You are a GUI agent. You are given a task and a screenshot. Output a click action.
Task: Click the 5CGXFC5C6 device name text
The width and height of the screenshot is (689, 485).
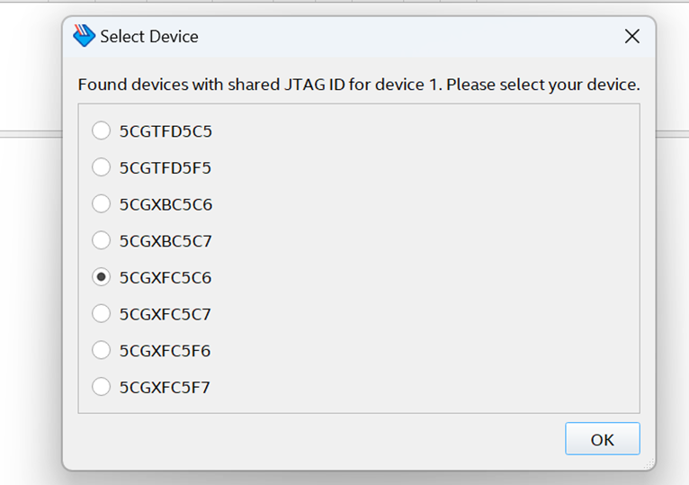(x=166, y=278)
